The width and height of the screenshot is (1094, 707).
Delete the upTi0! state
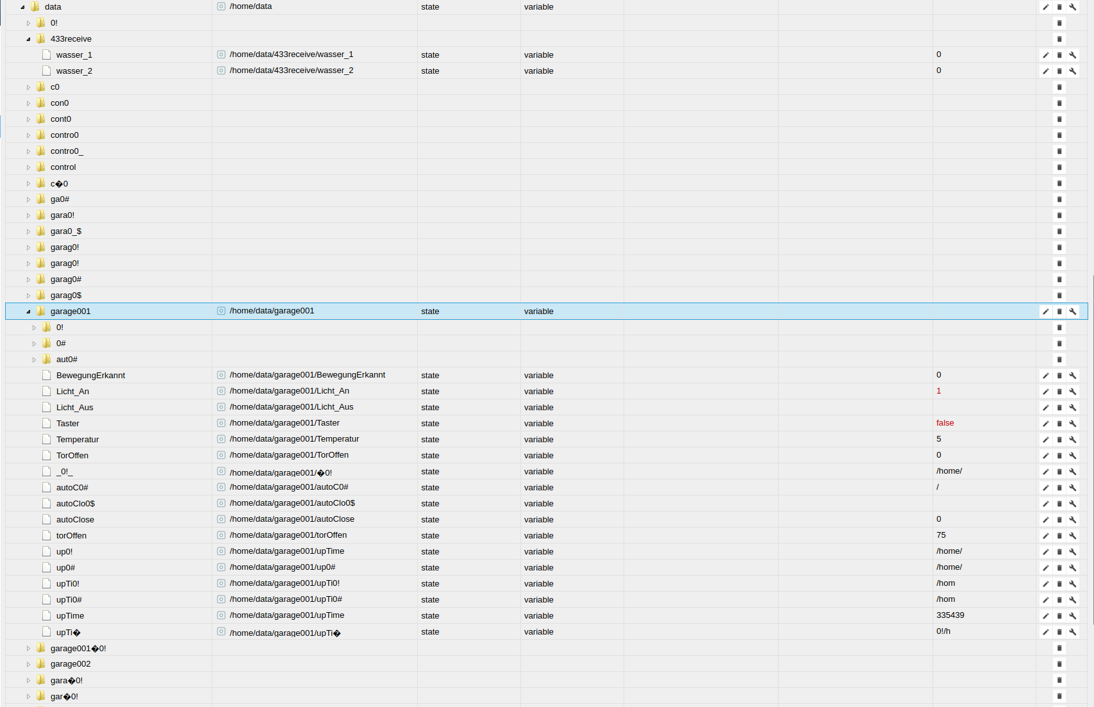point(1059,584)
